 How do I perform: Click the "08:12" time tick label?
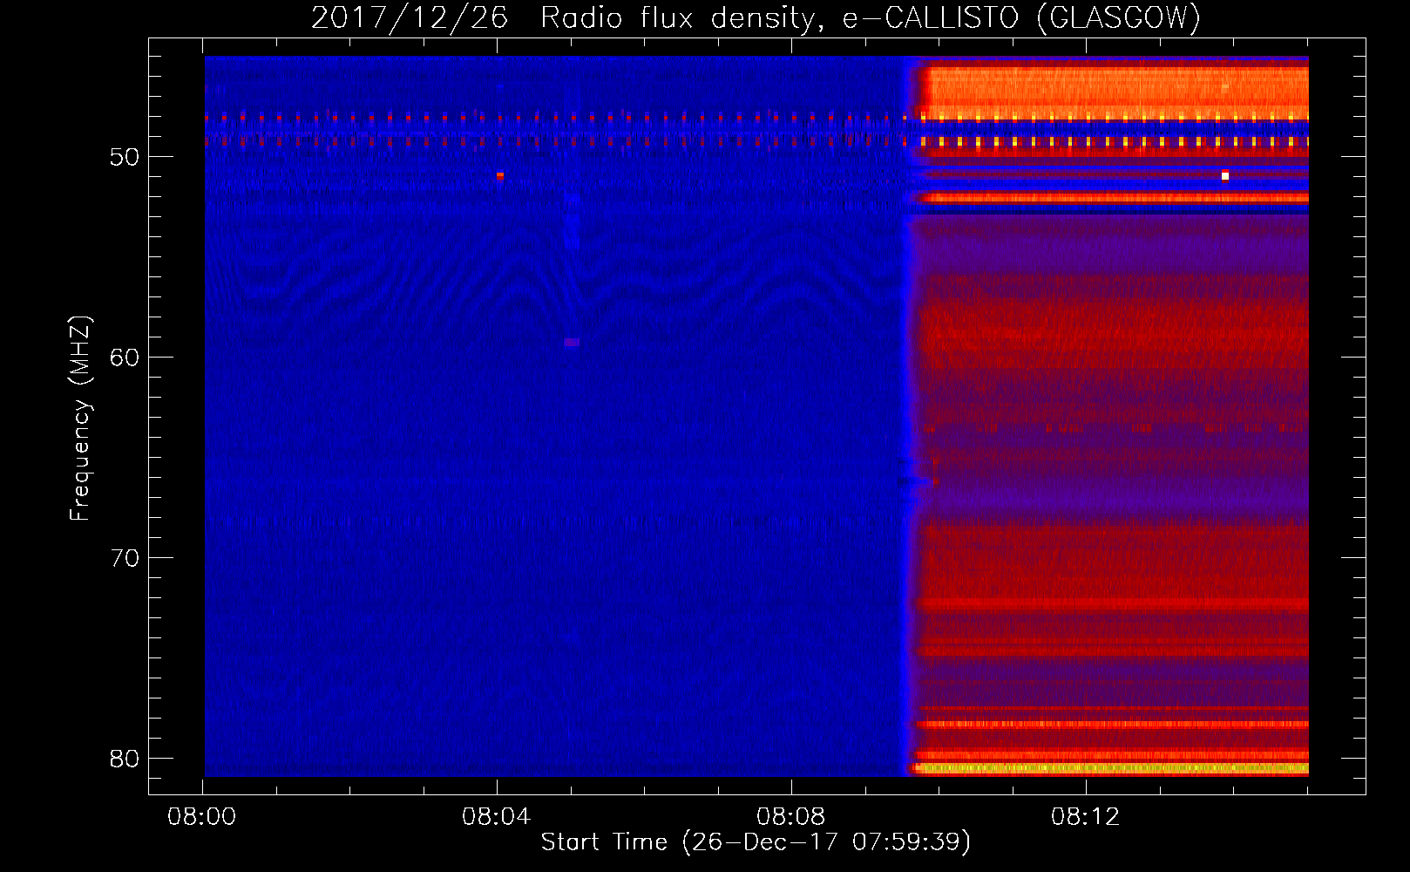coord(1085,817)
